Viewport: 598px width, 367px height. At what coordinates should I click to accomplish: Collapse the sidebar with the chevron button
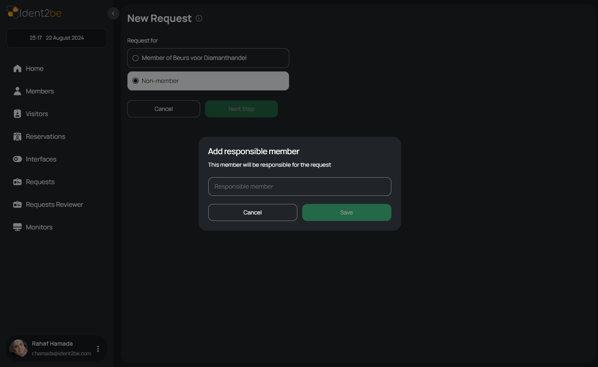tap(113, 13)
